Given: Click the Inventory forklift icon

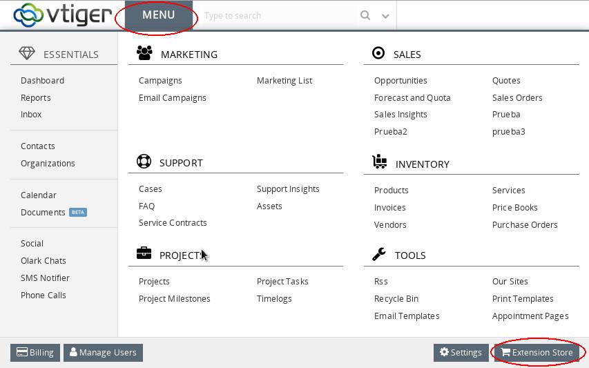Looking at the screenshot, I should point(379,162).
